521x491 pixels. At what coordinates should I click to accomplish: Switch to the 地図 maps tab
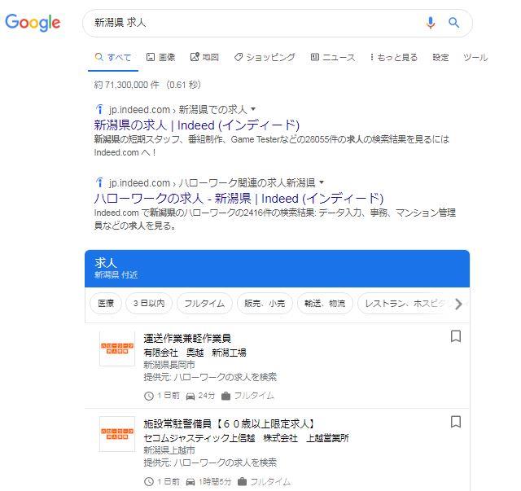[205, 58]
